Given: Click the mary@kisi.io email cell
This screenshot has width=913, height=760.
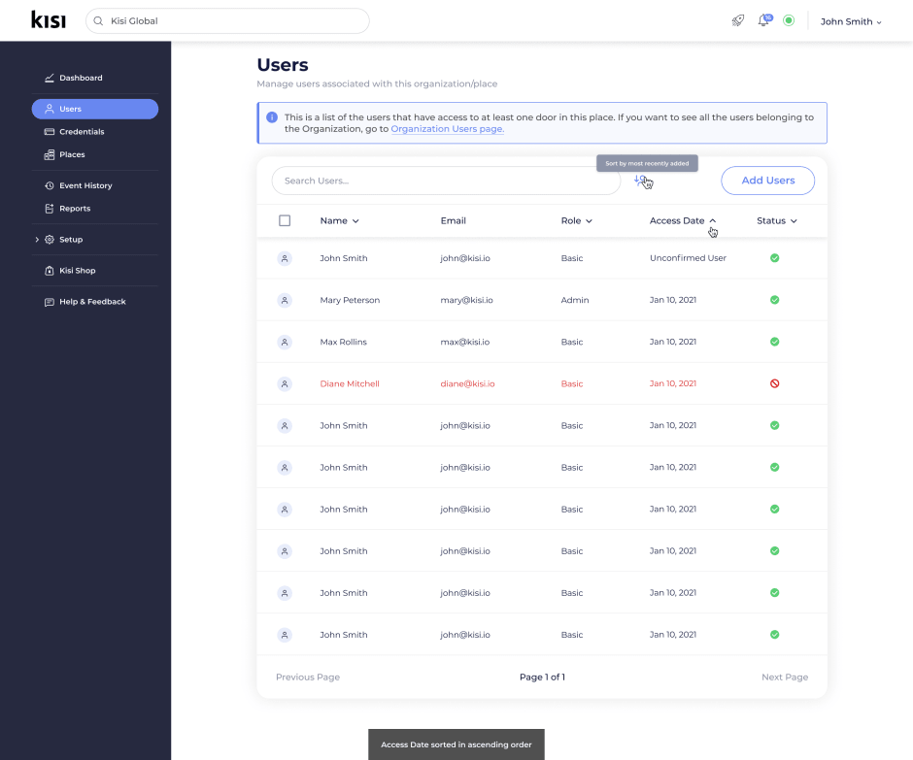Looking at the screenshot, I should coord(466,300).
